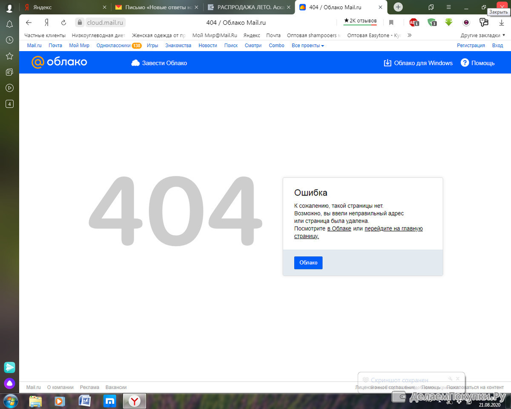Close the Письмо «Новые ответы» tab
This screenshot has height=409, width=511.
197,7
